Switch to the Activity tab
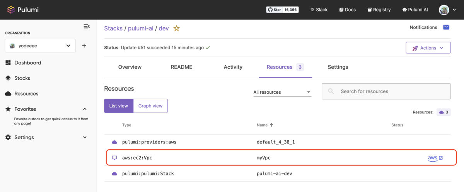This screenshot has width=464, height=192. point(233,67)
